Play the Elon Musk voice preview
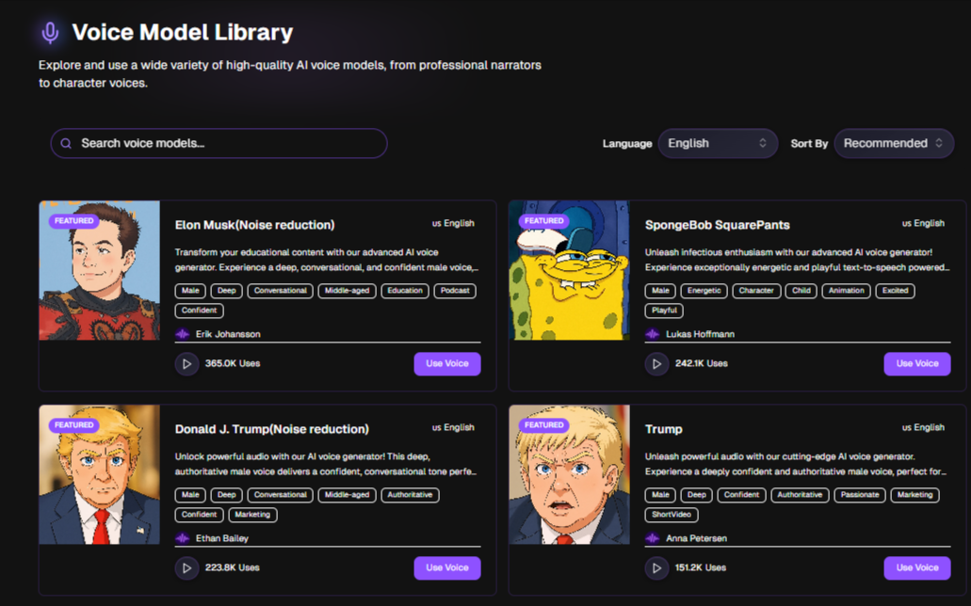 [186, 364]
